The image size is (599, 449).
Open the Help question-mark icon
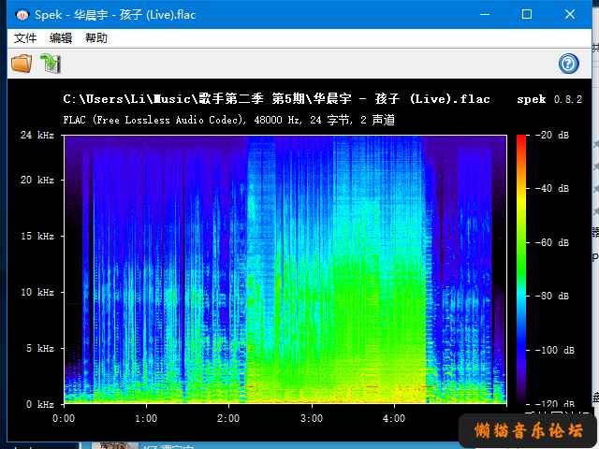[x=568, y=64]
